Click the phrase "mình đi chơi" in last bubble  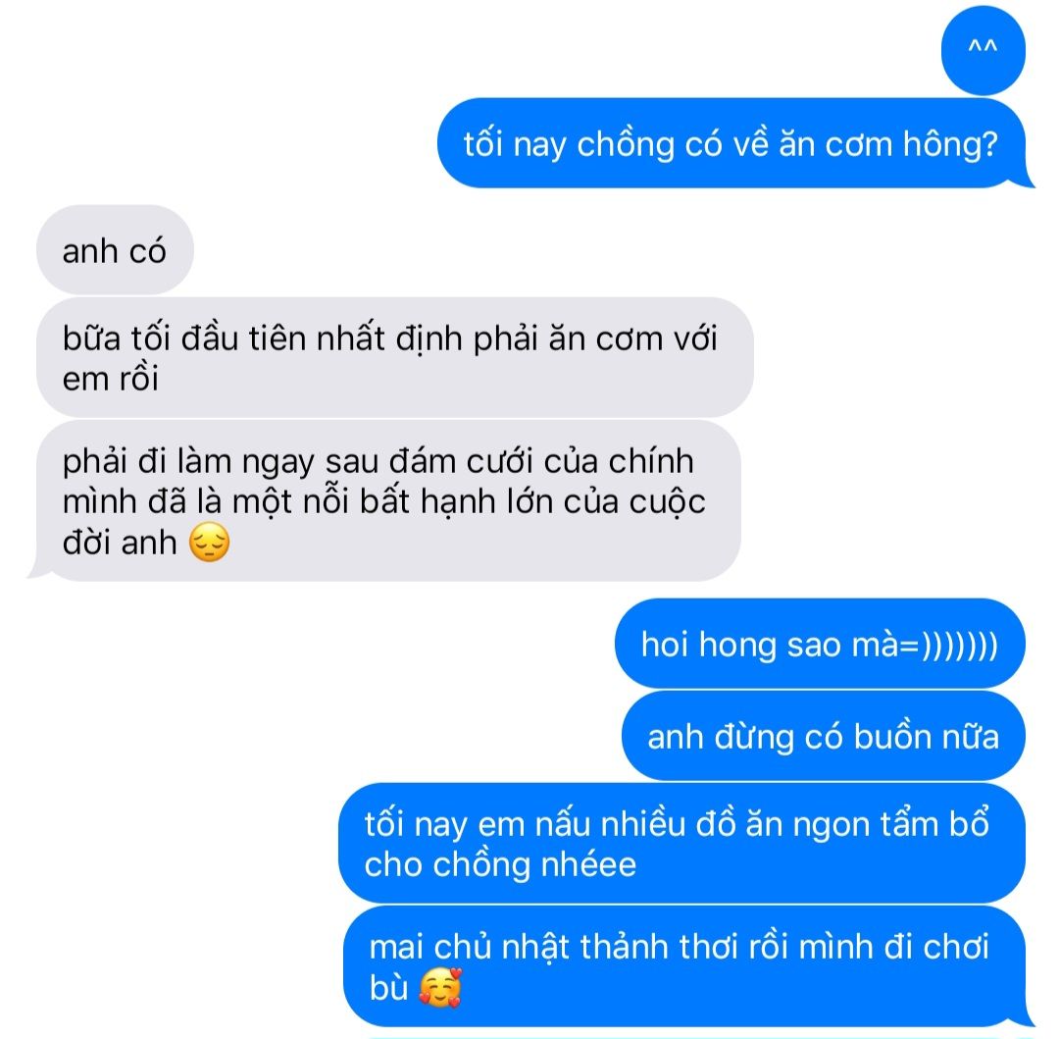coord(893,947)
